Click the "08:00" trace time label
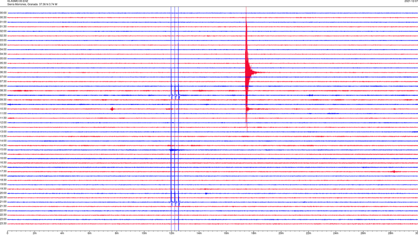Image resolution: width=418 pixels, height=235 pixels. [x=3, y=86]
